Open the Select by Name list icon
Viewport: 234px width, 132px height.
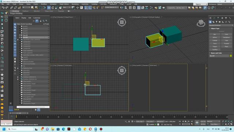[x=36, y=8]
